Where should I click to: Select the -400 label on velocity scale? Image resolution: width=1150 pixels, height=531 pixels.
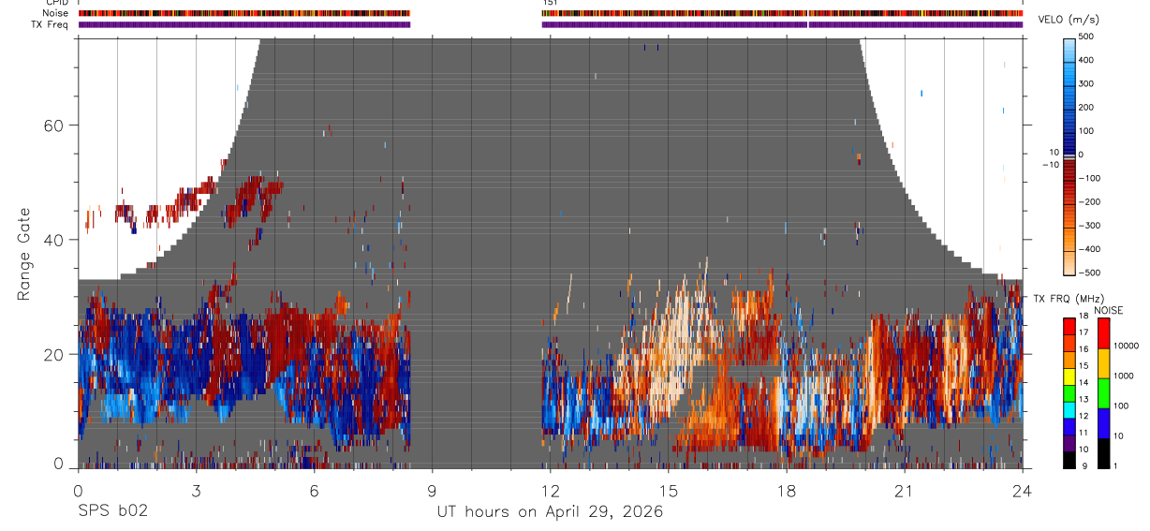click(1087, 249)
